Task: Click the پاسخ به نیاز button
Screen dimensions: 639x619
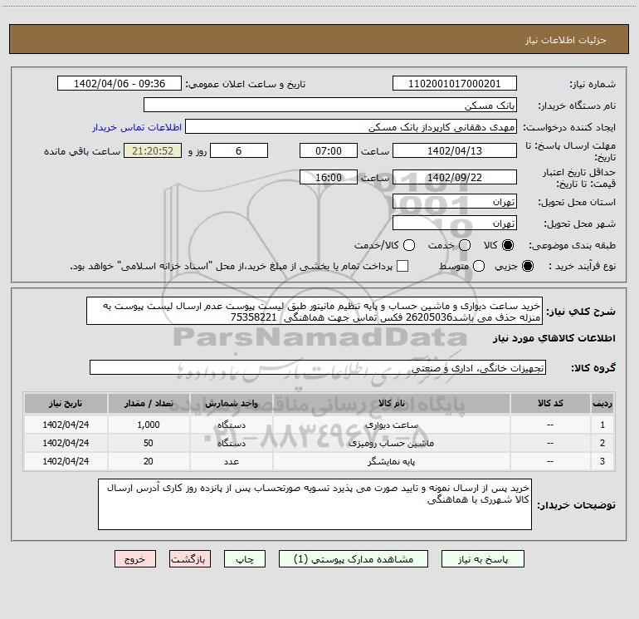Action: pos(483,559)
